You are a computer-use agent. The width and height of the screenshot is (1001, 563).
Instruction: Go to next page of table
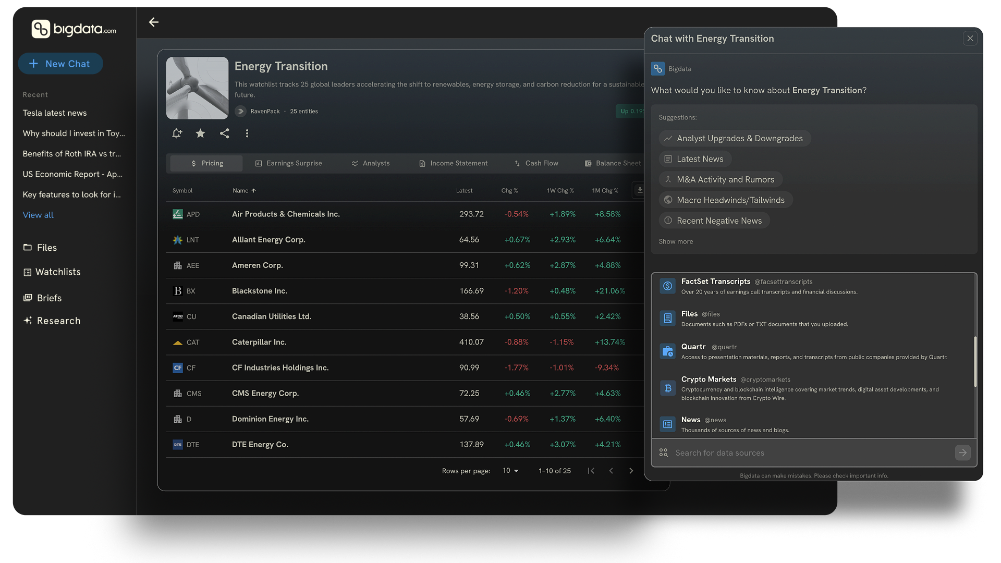coord(631,471)
